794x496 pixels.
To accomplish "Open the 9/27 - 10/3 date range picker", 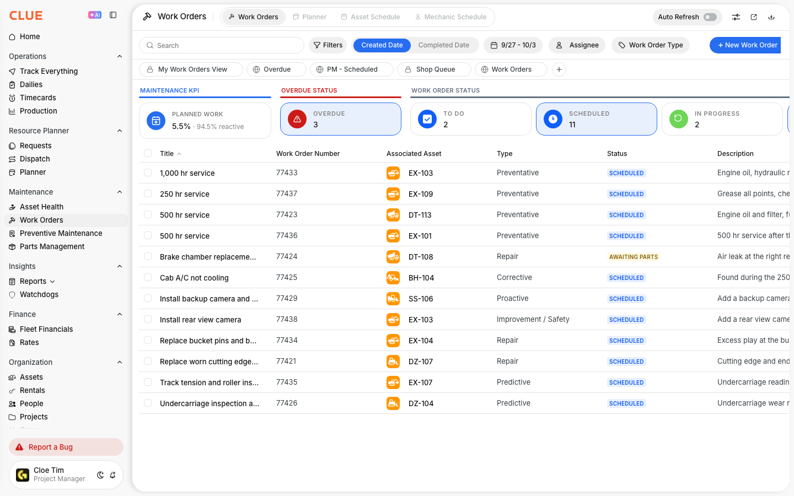I will tap(513, 45).
